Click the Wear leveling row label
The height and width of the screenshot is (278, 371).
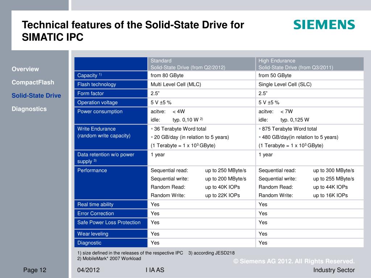(111, 234)
